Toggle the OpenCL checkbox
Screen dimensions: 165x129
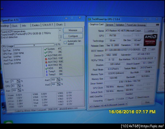[x=106, y=100]
